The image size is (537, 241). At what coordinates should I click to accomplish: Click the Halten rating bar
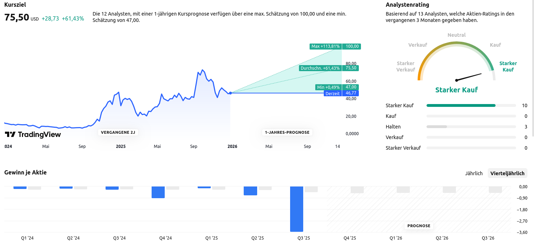click(437, 127)
